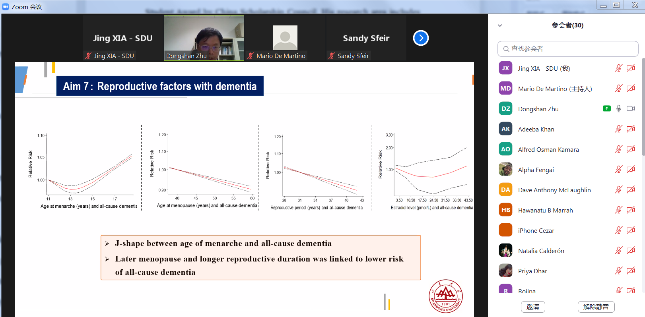The height and width of the screenshot is (317, 645).
Task: Click the 解除静音 unmute button
Action: pos(596,307)
